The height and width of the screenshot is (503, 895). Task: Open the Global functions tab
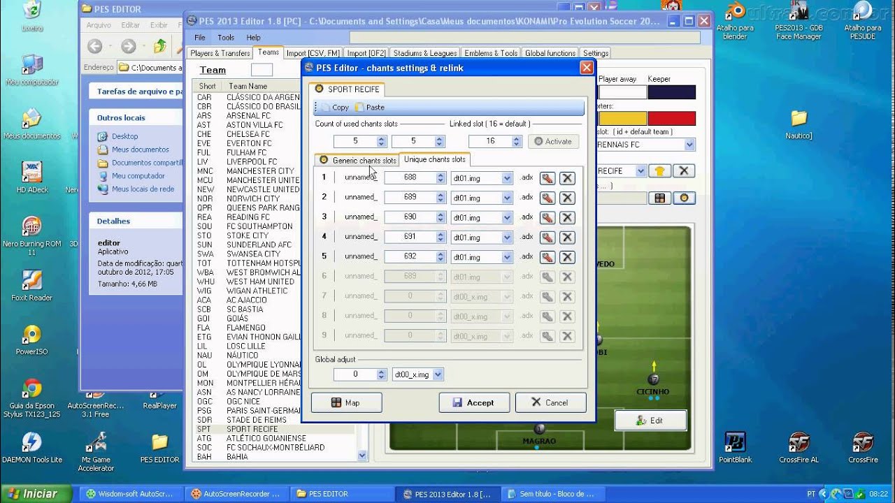point(550,53)
